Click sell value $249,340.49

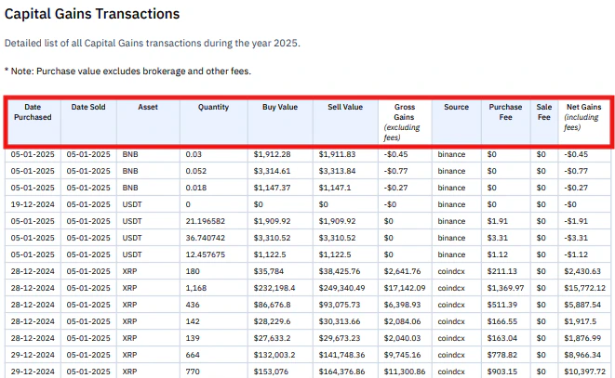coord(341,288)
